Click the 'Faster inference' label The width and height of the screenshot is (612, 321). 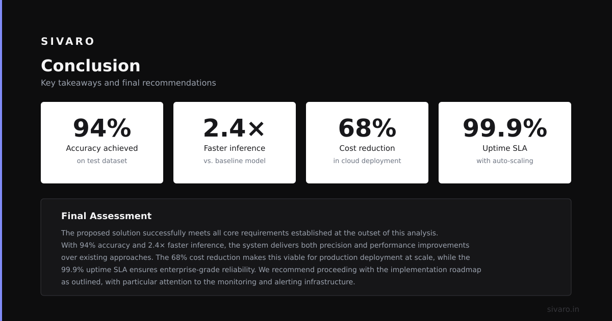pyautogui.click(x=235, y=148)
